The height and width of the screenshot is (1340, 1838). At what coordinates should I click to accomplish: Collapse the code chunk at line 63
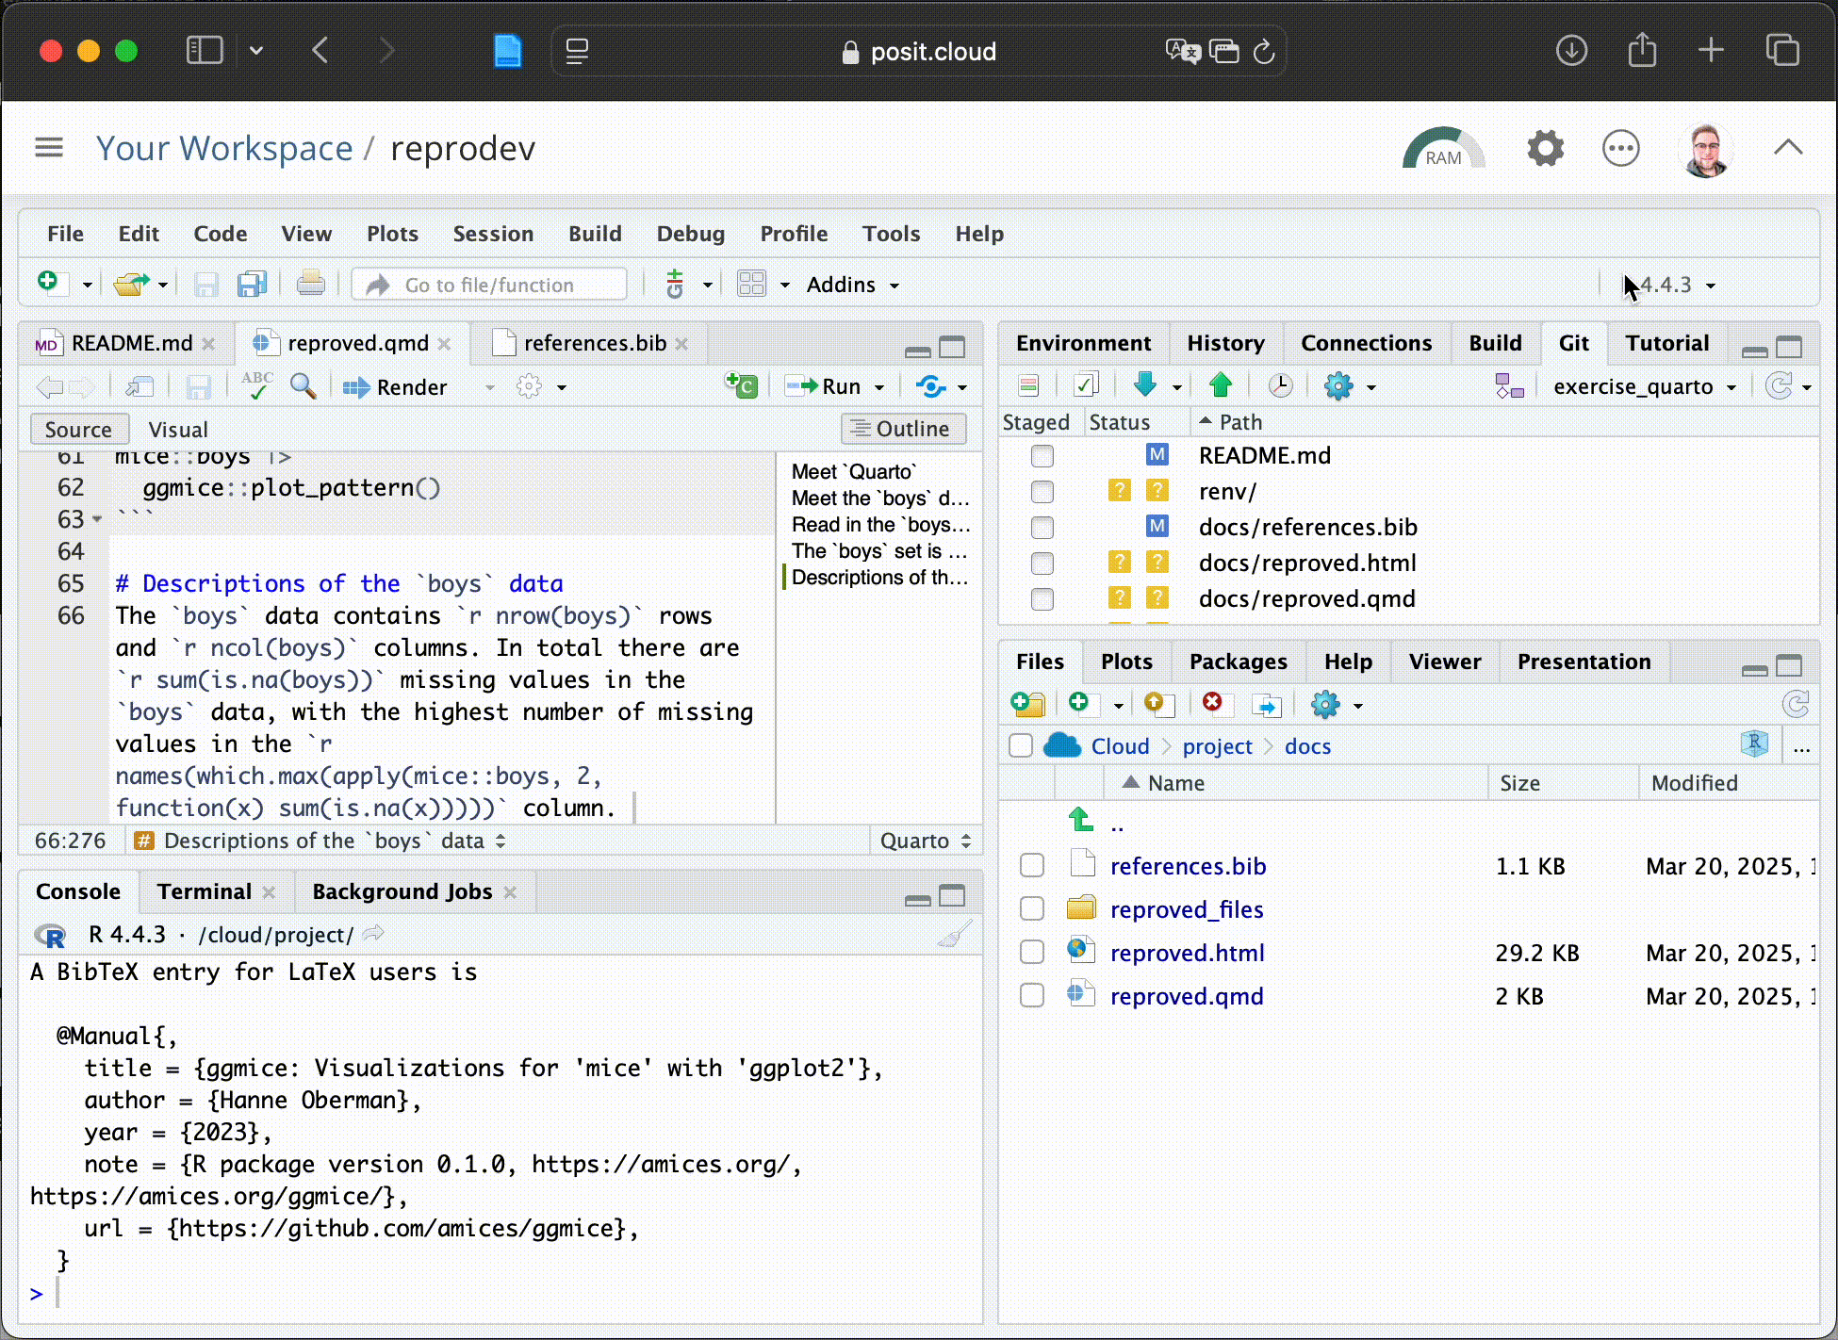(x=97, y=519)
